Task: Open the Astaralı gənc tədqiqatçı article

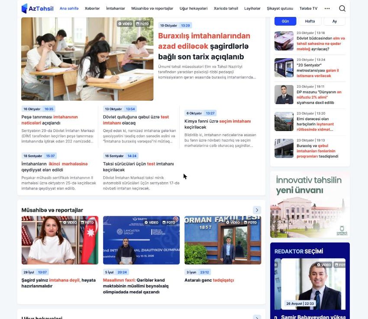Action: [x=209, y=280]
